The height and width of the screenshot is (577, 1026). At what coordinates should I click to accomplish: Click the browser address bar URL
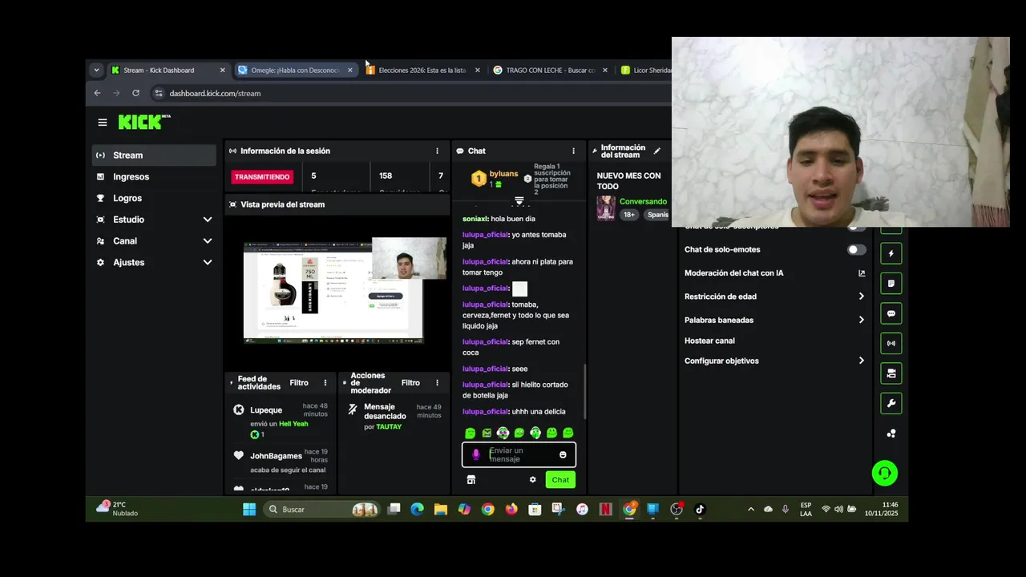215,93
